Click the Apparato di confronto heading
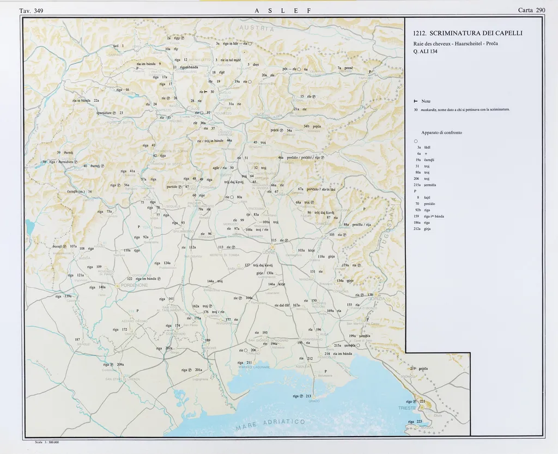The width and height of the screenshot is (558, 454). [441, 132]
